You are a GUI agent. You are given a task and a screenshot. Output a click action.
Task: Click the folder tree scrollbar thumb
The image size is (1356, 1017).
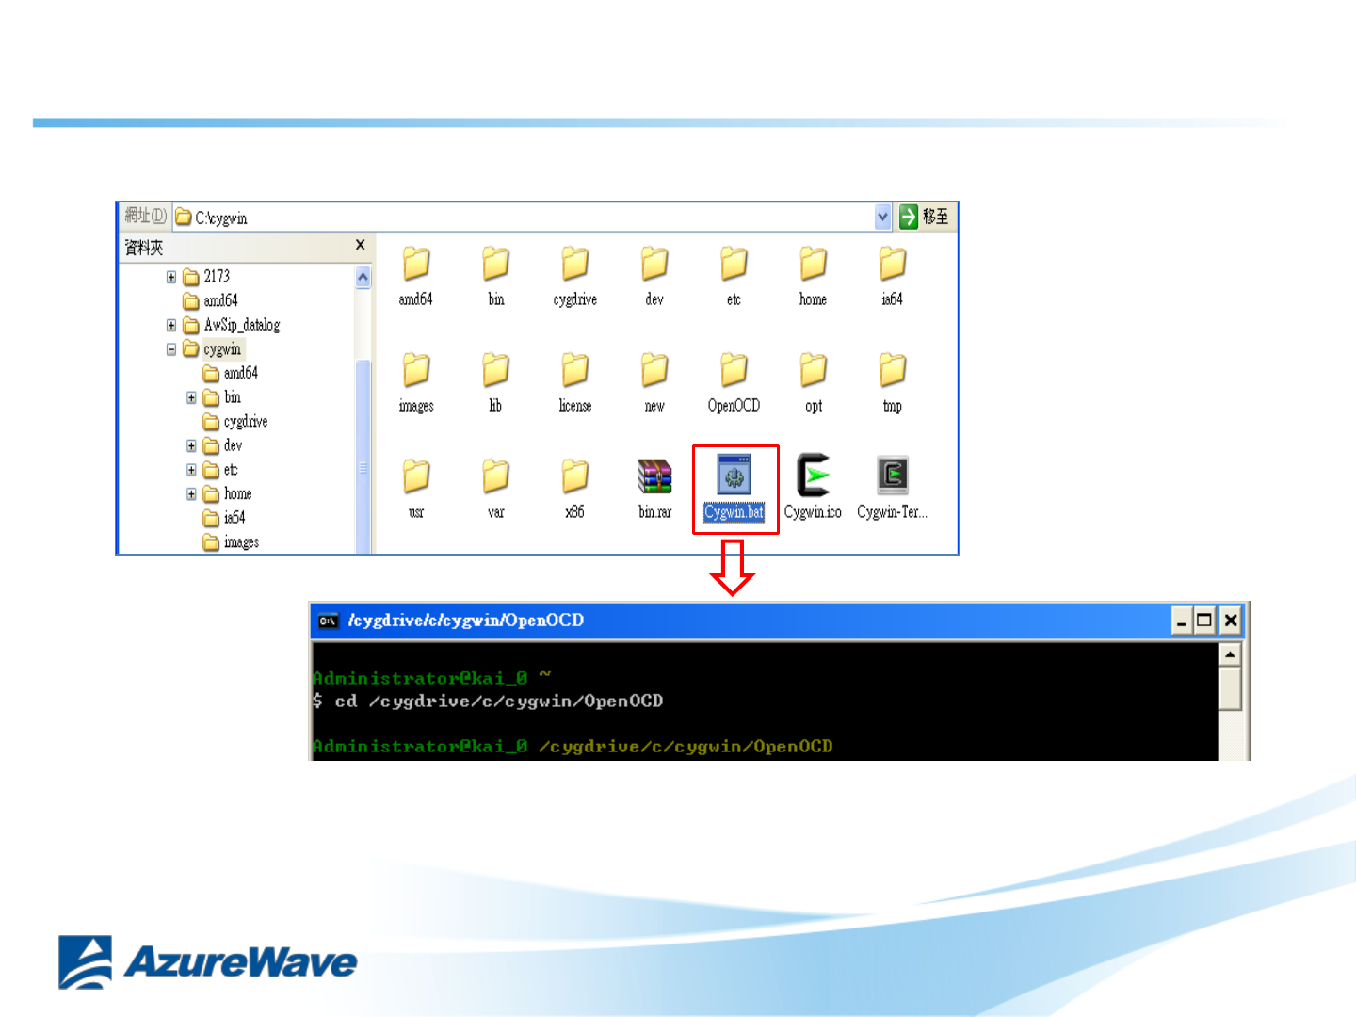point(363,457)
